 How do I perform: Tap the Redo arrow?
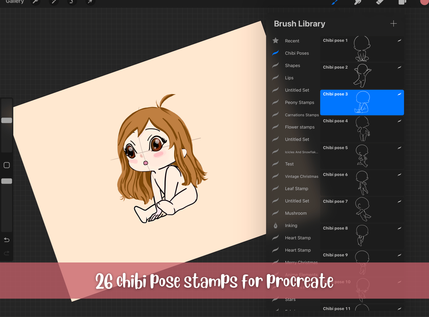(7, 253)
